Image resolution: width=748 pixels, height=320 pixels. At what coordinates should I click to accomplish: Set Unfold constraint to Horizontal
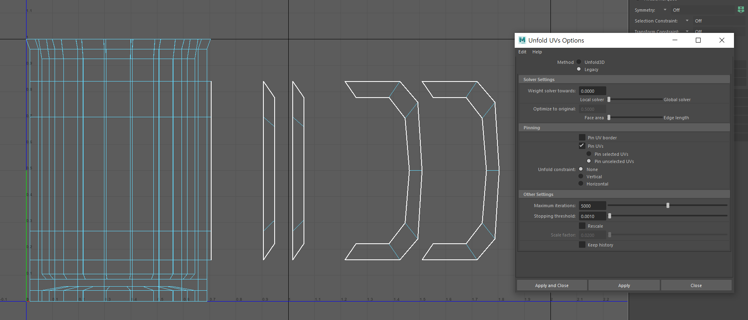(x=581, y=183)
